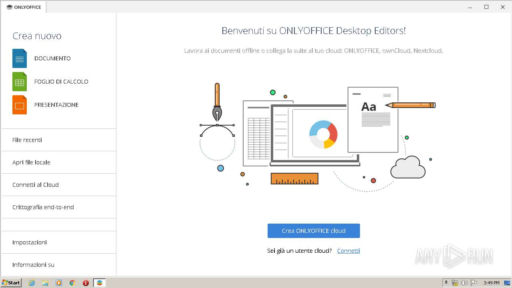Launch Google Chrome from the taskbar
The height and width of the screenshot is (288, 512).
click(72, 283)
